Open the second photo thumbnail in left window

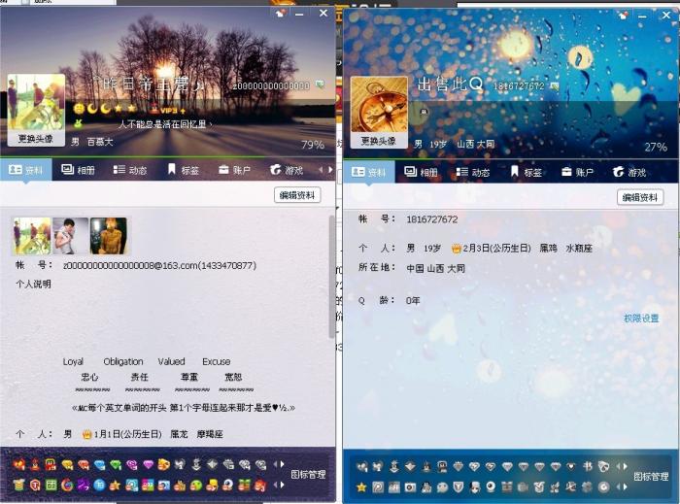(x=70, y=236)
